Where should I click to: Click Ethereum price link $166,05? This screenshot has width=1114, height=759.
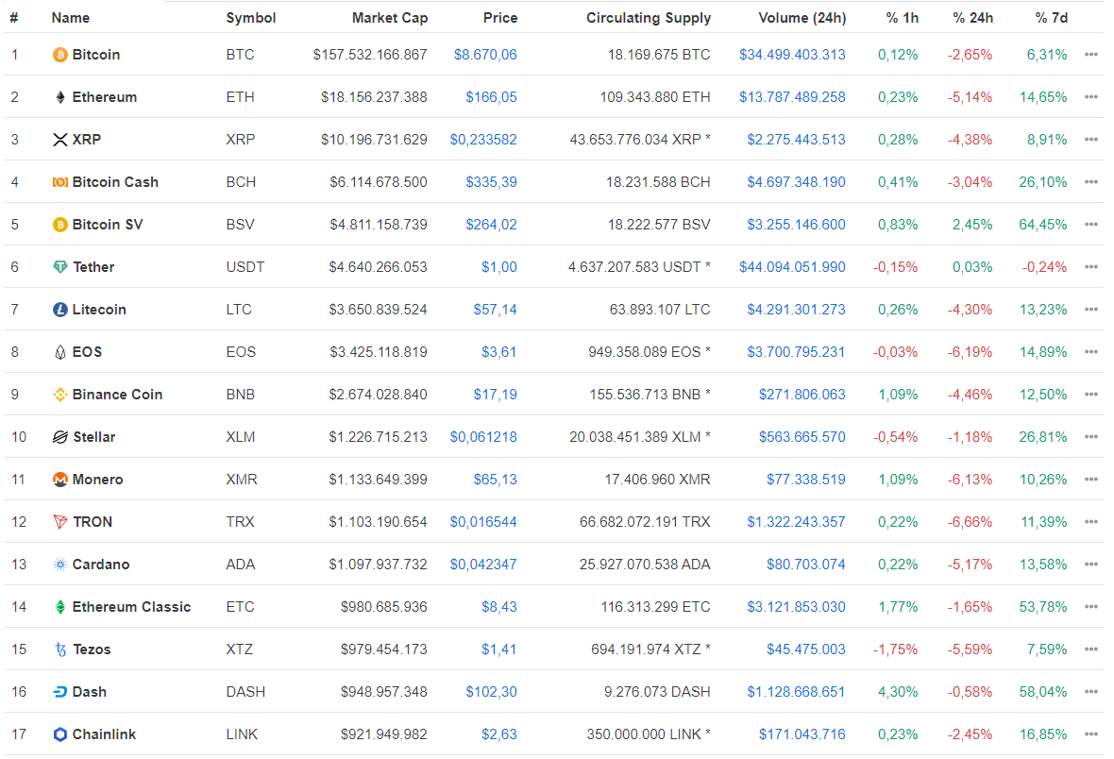(x=491, y=97)
